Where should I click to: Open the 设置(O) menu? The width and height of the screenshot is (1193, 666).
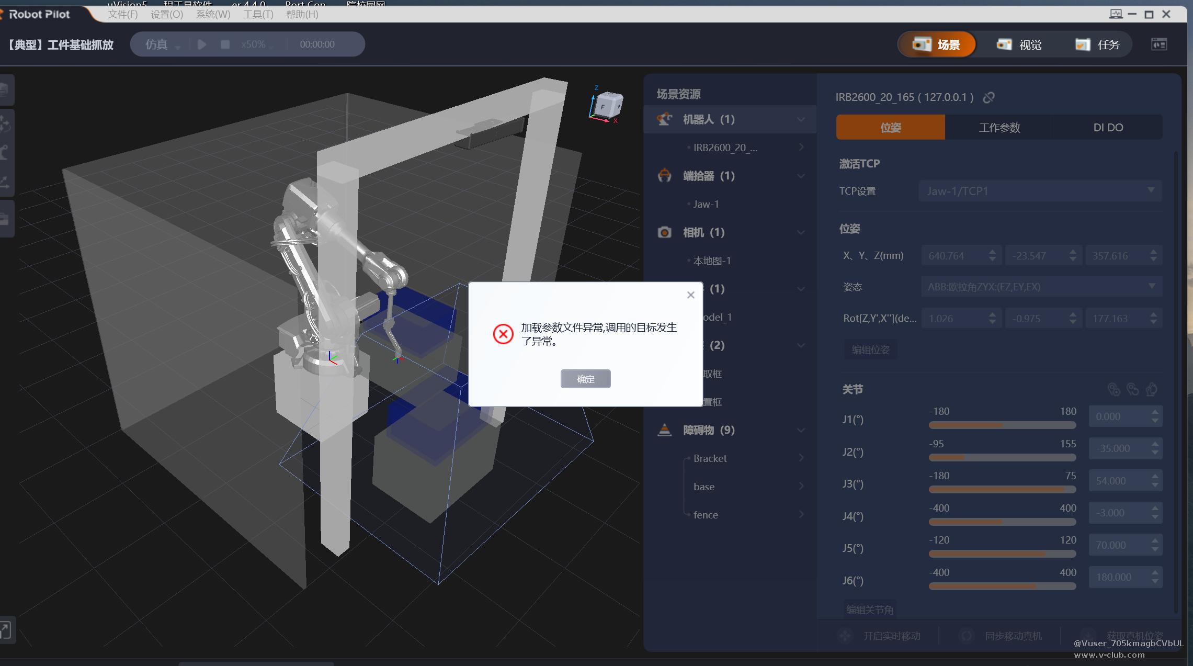[167, 15]
